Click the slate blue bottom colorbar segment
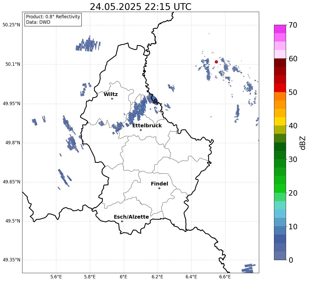Image resolution: width=309 pixels, height=282 pixels. [x=280, y=256]
